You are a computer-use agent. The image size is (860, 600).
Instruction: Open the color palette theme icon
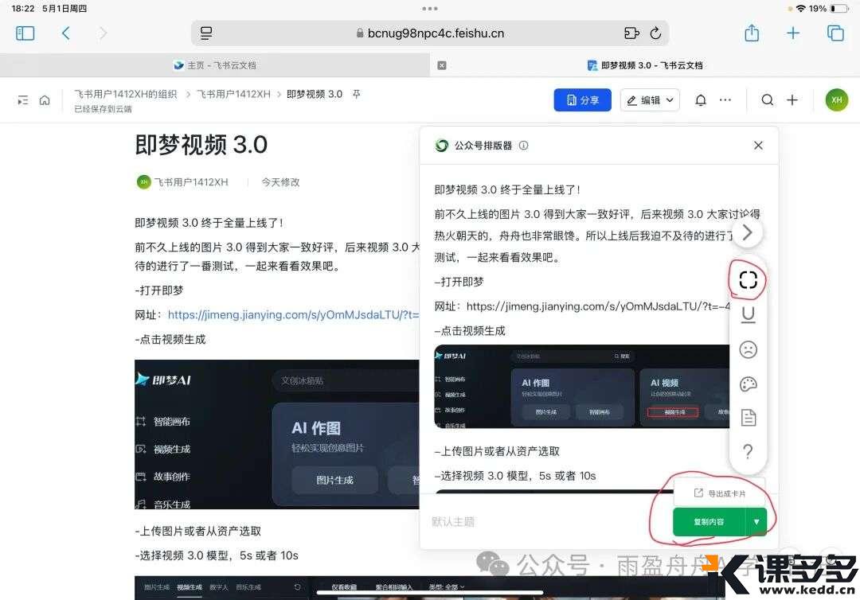748,384
